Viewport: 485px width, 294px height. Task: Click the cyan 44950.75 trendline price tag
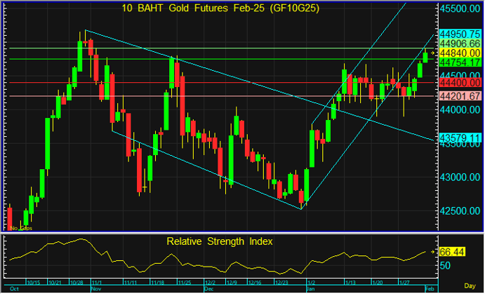pyautogui.click(x=460, y=33)
